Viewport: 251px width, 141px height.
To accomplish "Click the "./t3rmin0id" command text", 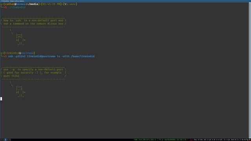I will click(x=17, y=7).
